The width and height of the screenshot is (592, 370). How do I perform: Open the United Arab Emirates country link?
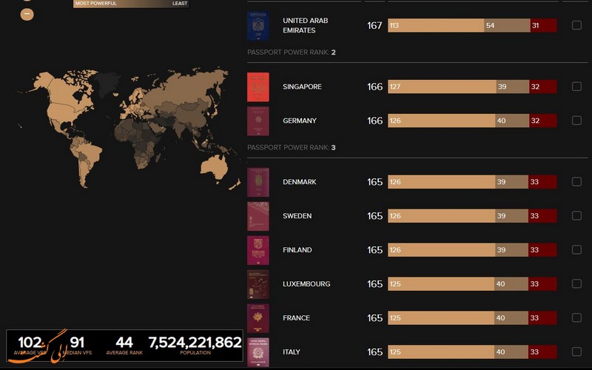pyautogui.click(x=305, y=25)
